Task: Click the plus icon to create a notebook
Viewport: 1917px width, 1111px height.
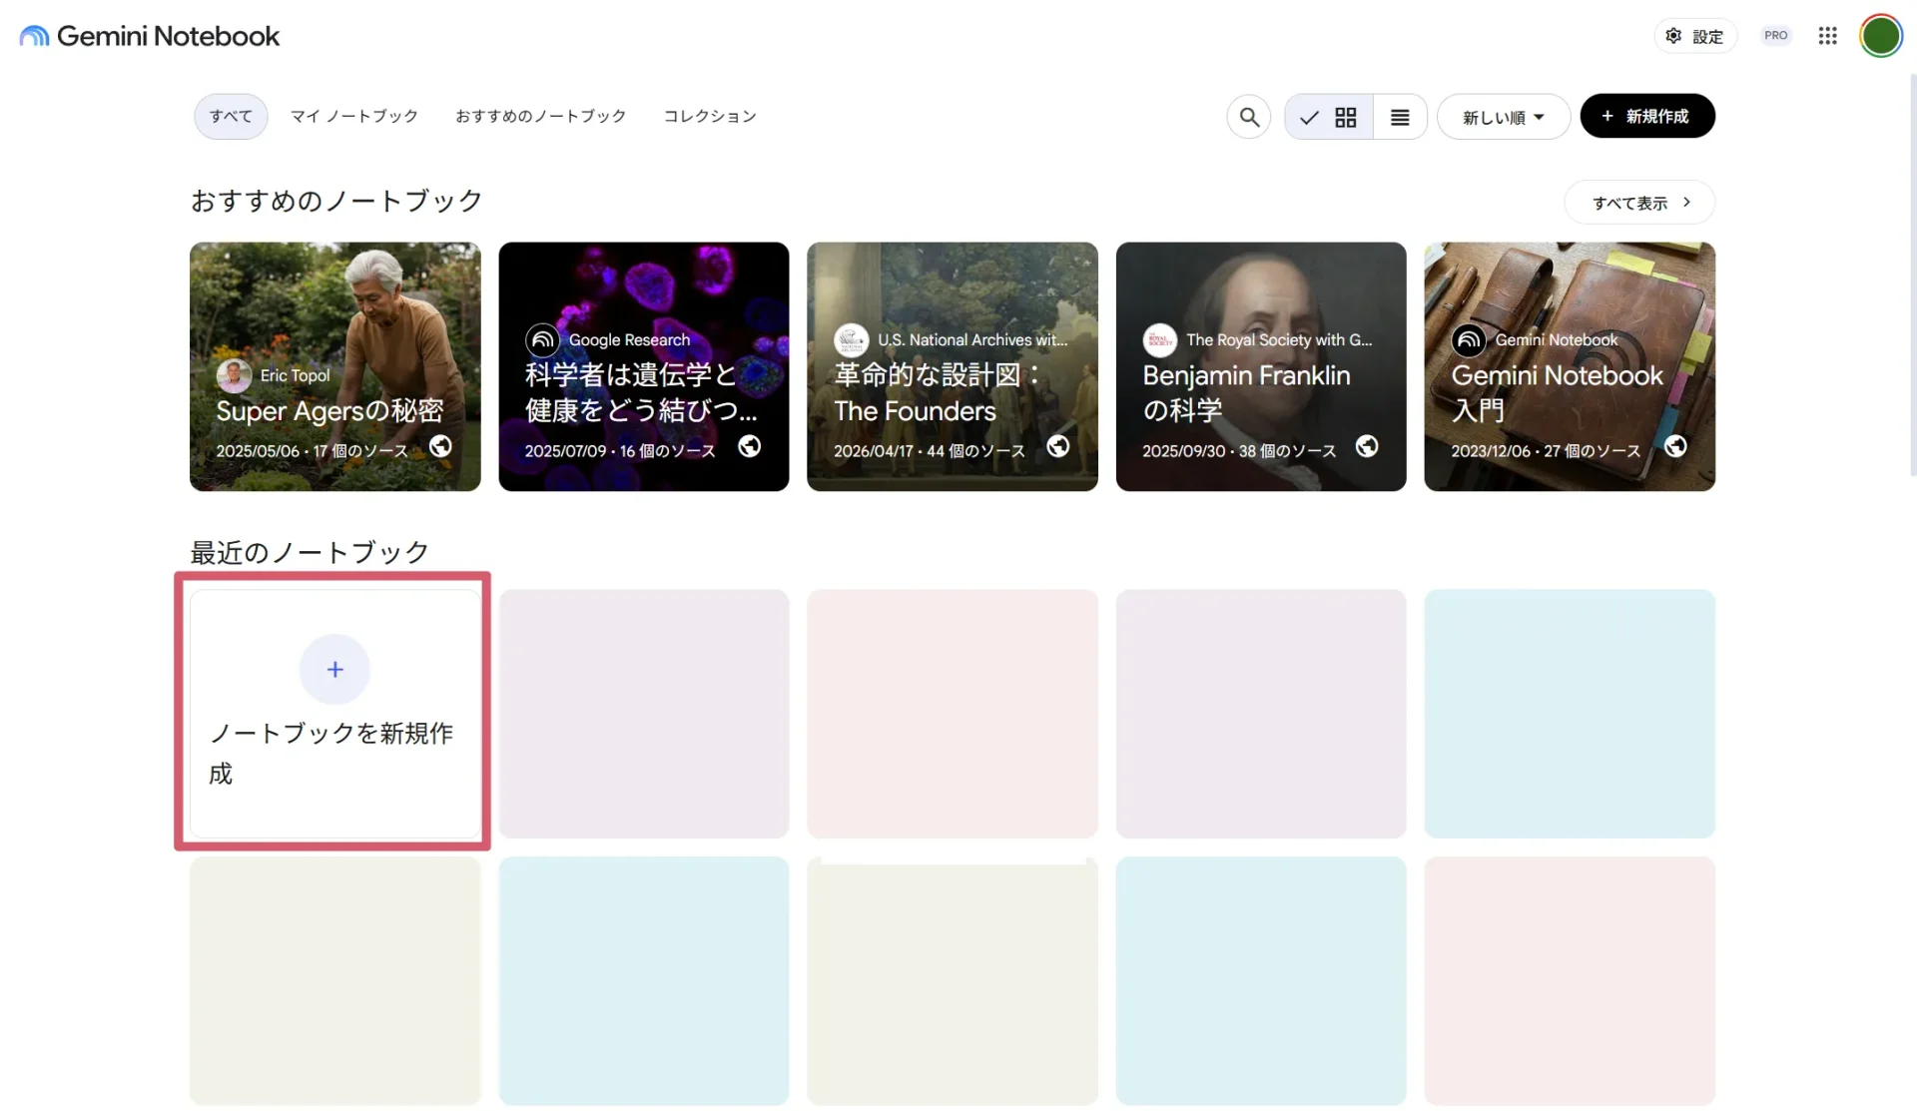Action: click(334, 669)
